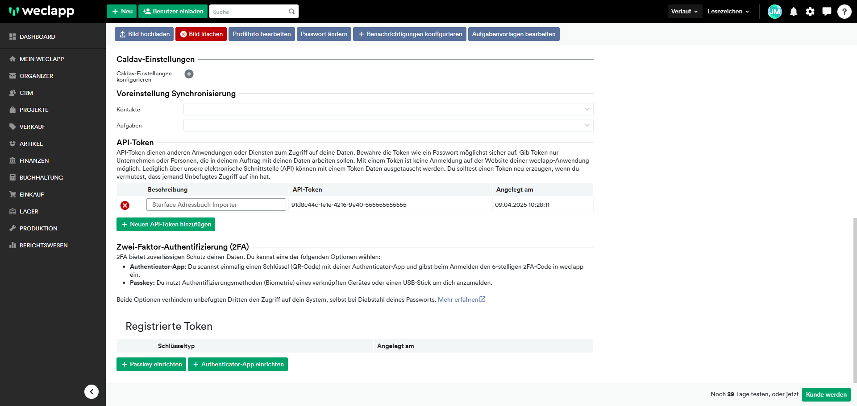Open the notifications bell icon
Viewport: 857px width, 406px height.
[x=793, y=12]
